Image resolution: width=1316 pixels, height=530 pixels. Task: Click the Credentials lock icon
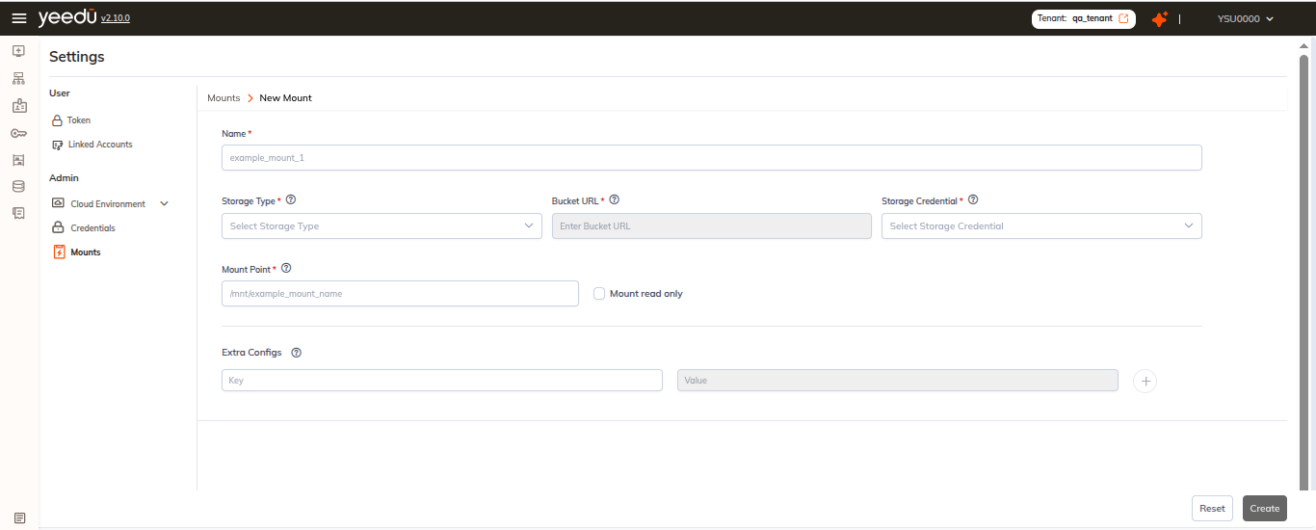tap(58, 228)
